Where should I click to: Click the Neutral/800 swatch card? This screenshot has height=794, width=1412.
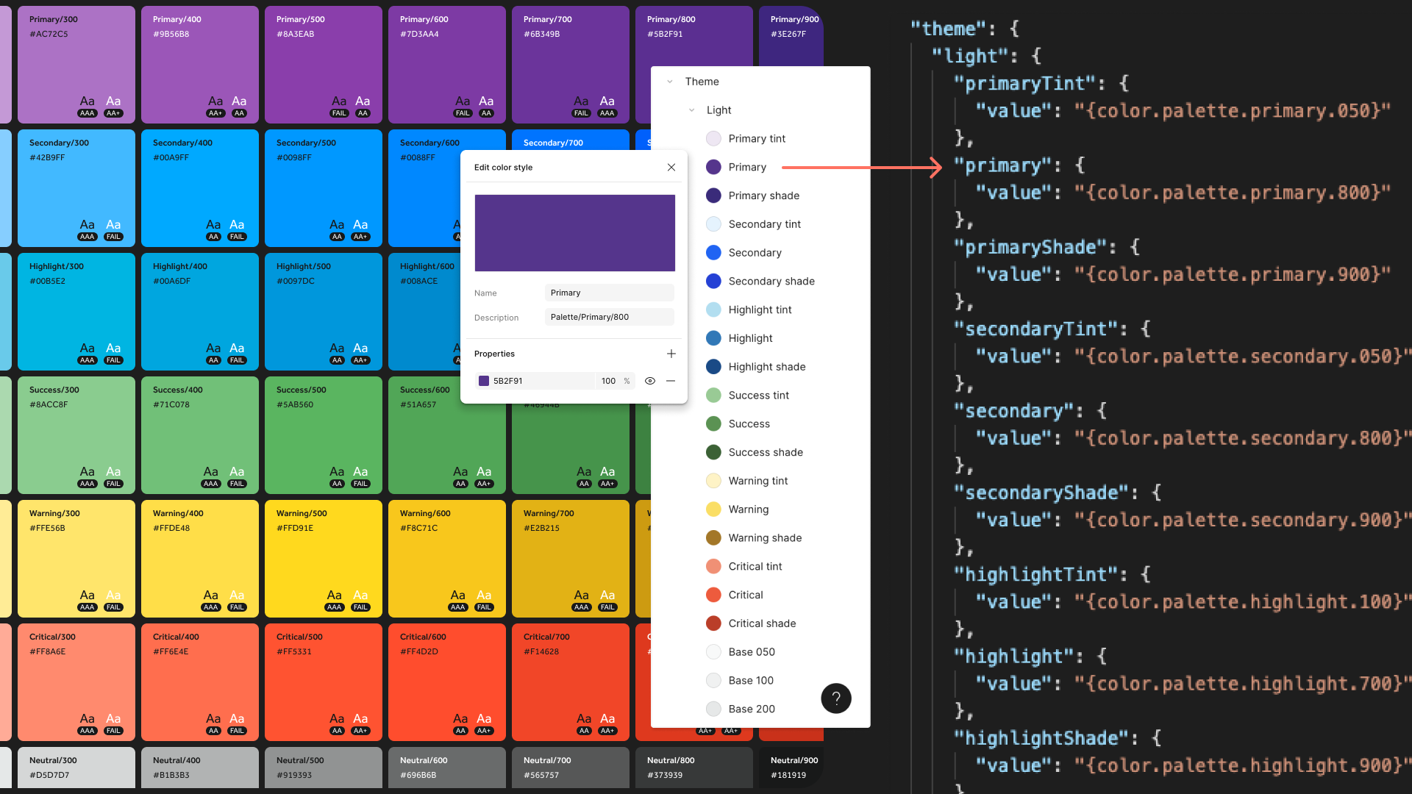pos(694,768)
